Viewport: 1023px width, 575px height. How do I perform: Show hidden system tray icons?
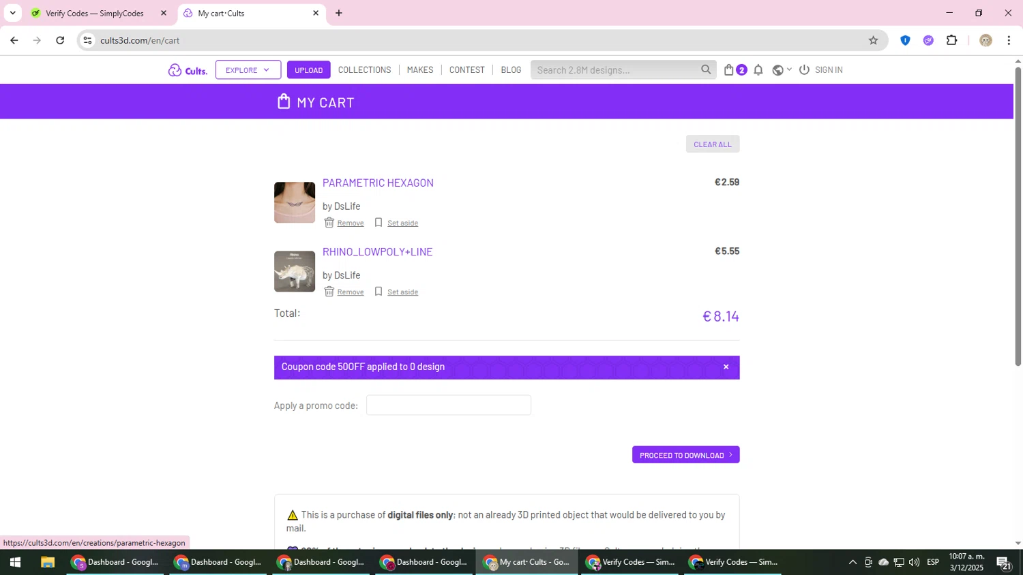point(853,562)
